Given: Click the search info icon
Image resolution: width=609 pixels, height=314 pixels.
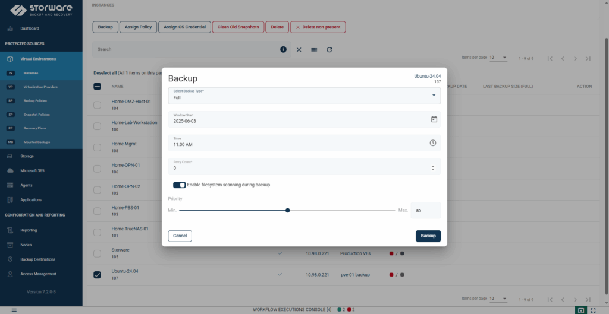Looking at the screenshot, I should pyautogui.click(x=284, y=50).
